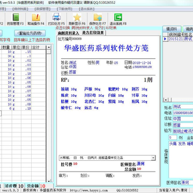193x193 pixels.
Task: Click the 填资料 button in right panel
Action: (172, 29)
